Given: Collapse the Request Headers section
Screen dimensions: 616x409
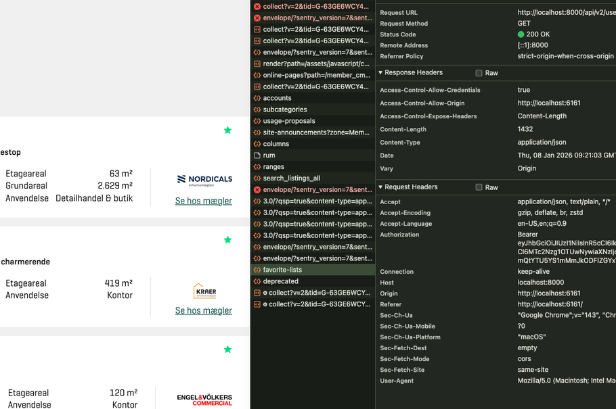Looking at the screenshot, I should (x=380, y=187).
